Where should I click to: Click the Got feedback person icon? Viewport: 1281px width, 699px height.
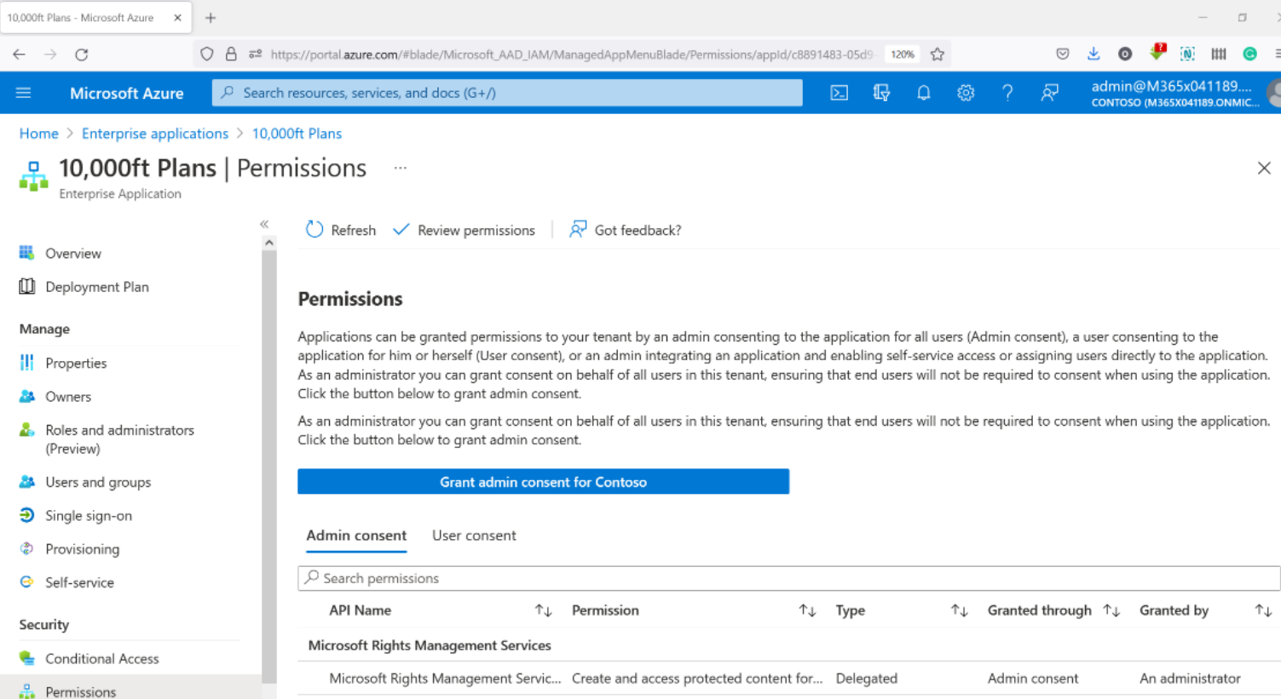coord(578,230)
